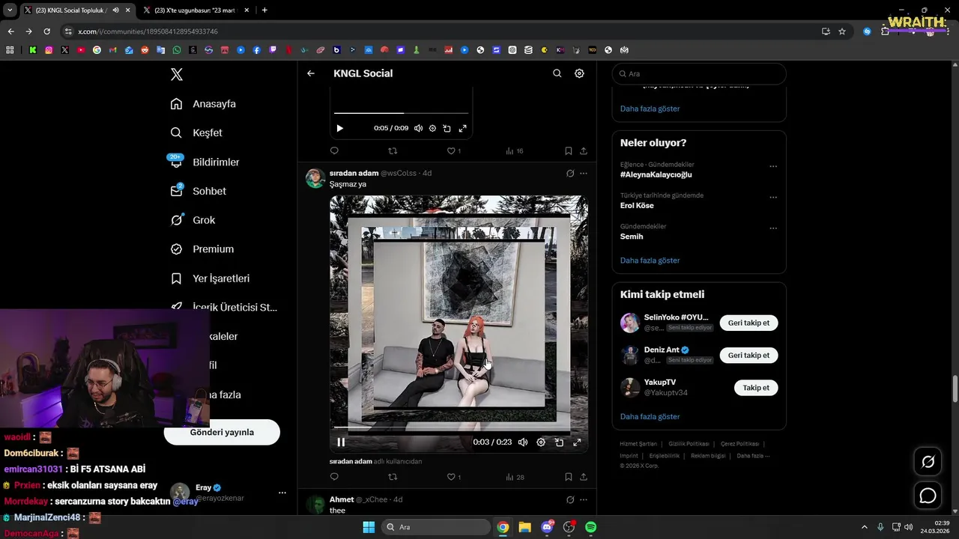View analytics showing 16 views
Screen dimensions: 959x539
514,150
